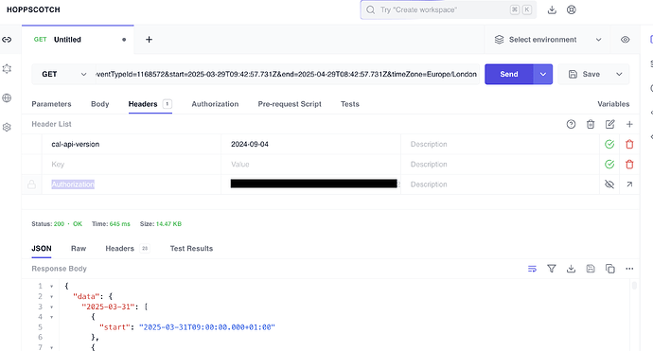Expand the Send options arrow
The width and height of the screenshot is (653, 351).
click(542, 74)
